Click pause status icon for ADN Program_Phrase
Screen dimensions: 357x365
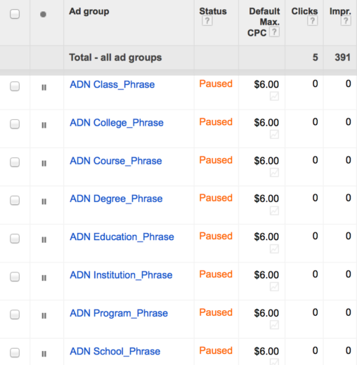coord(44,316)
